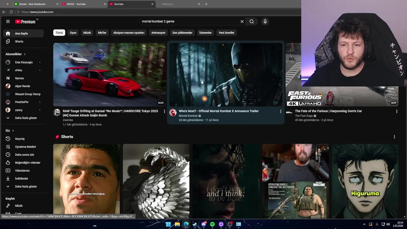Viewport: 407px width, 229px height.
Task: Expand Daha fazla göster under subscriptions
Action: click(x=24, y=118)
